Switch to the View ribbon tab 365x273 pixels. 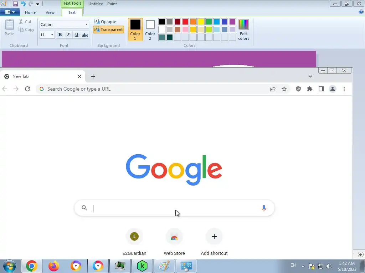50,12
